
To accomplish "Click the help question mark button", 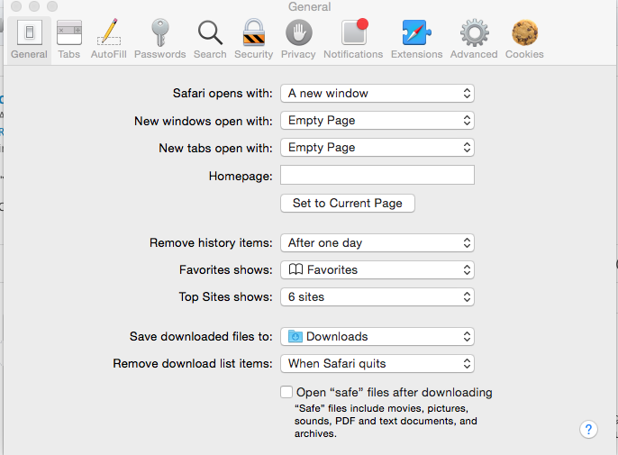I will point(588,429).
